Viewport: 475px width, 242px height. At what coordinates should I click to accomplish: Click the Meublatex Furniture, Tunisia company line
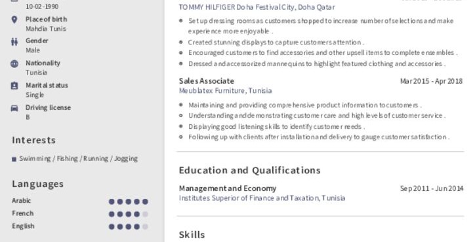click(x=226, y=91)
